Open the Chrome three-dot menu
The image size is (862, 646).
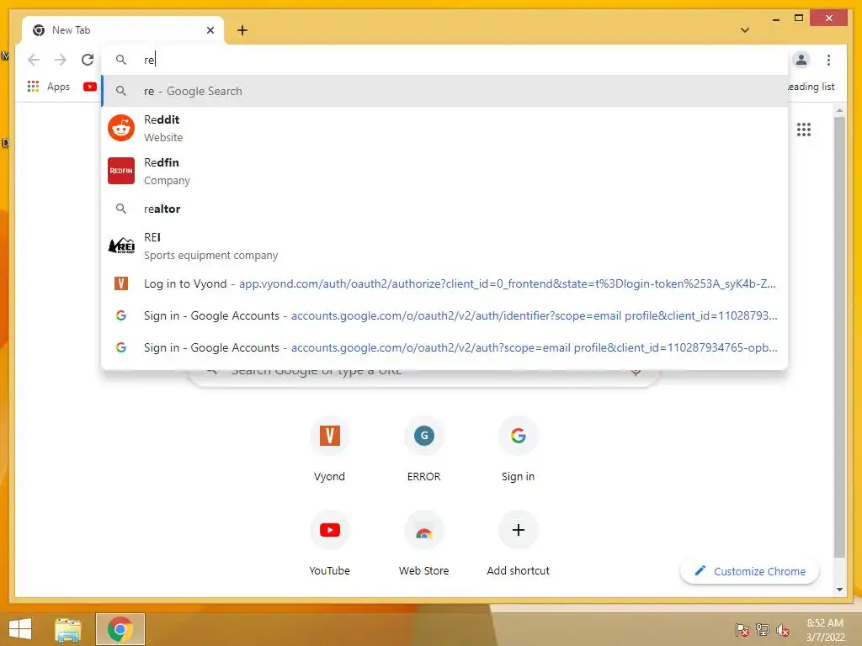point(828,60)
